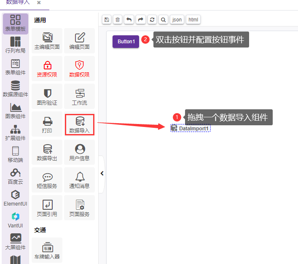
Task: Click the refresh icon in the toolbar
Action: coord(152,20)
